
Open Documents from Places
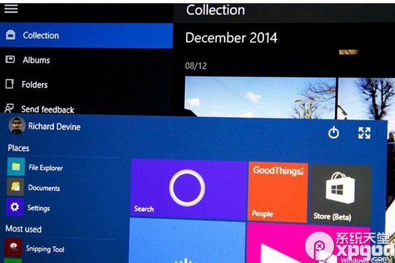[x=44, y=188]
